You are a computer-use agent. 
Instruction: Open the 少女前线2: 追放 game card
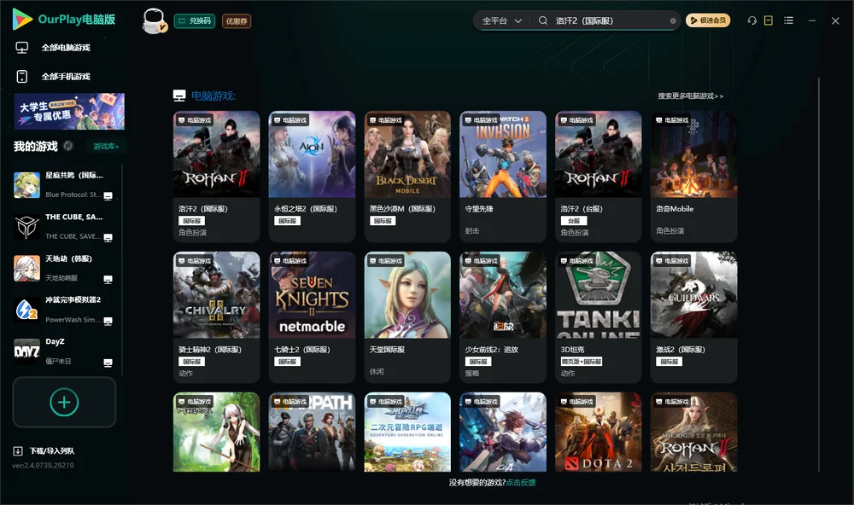[x=503, y=317]
